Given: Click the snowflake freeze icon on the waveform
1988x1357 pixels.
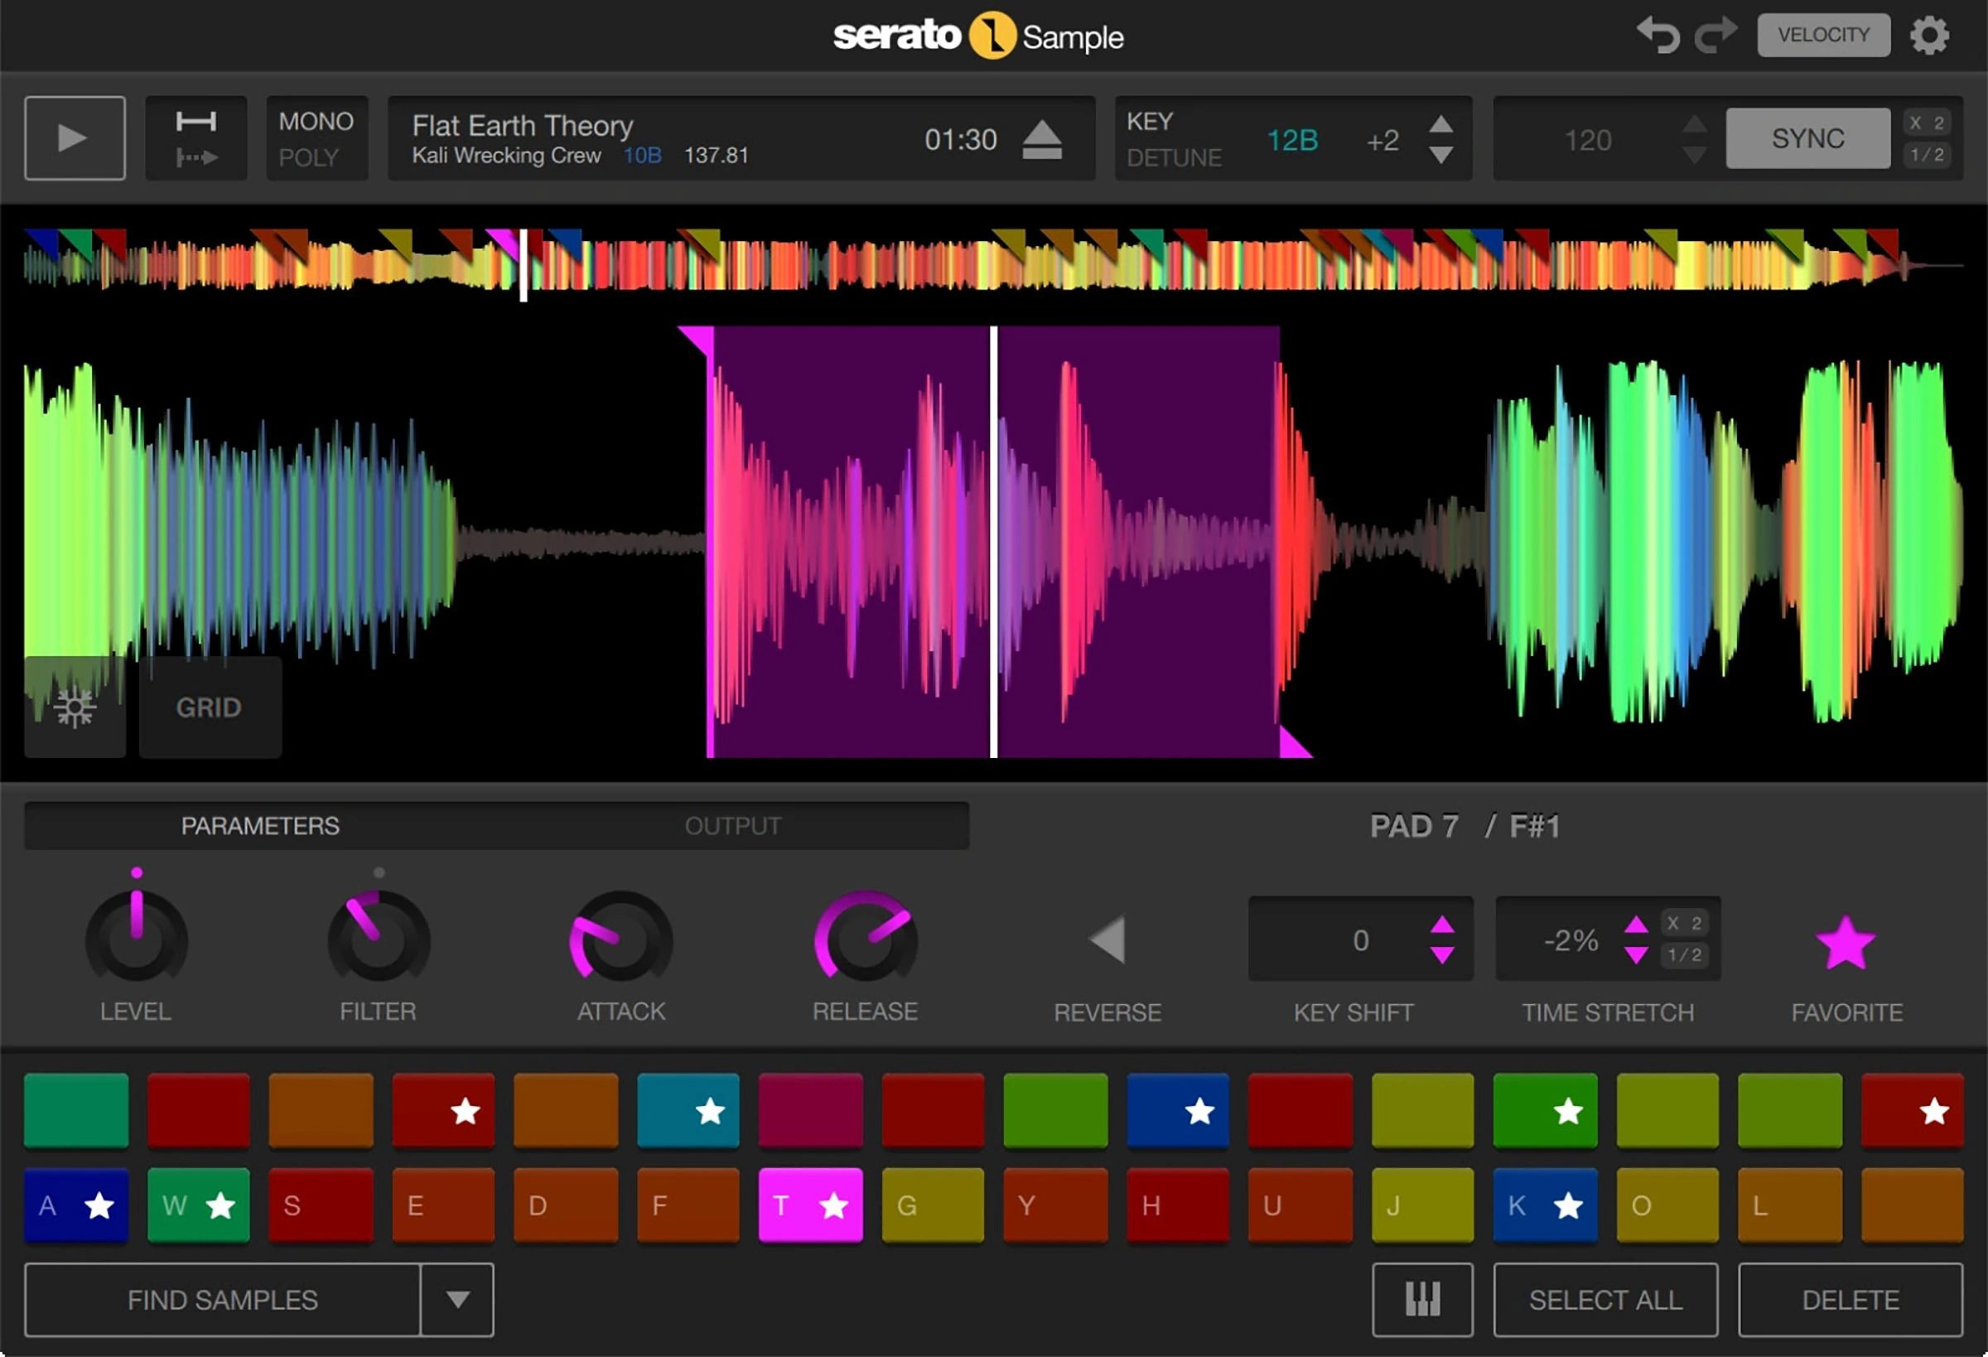Looking at the screenshot, I should tap(74, 707).
